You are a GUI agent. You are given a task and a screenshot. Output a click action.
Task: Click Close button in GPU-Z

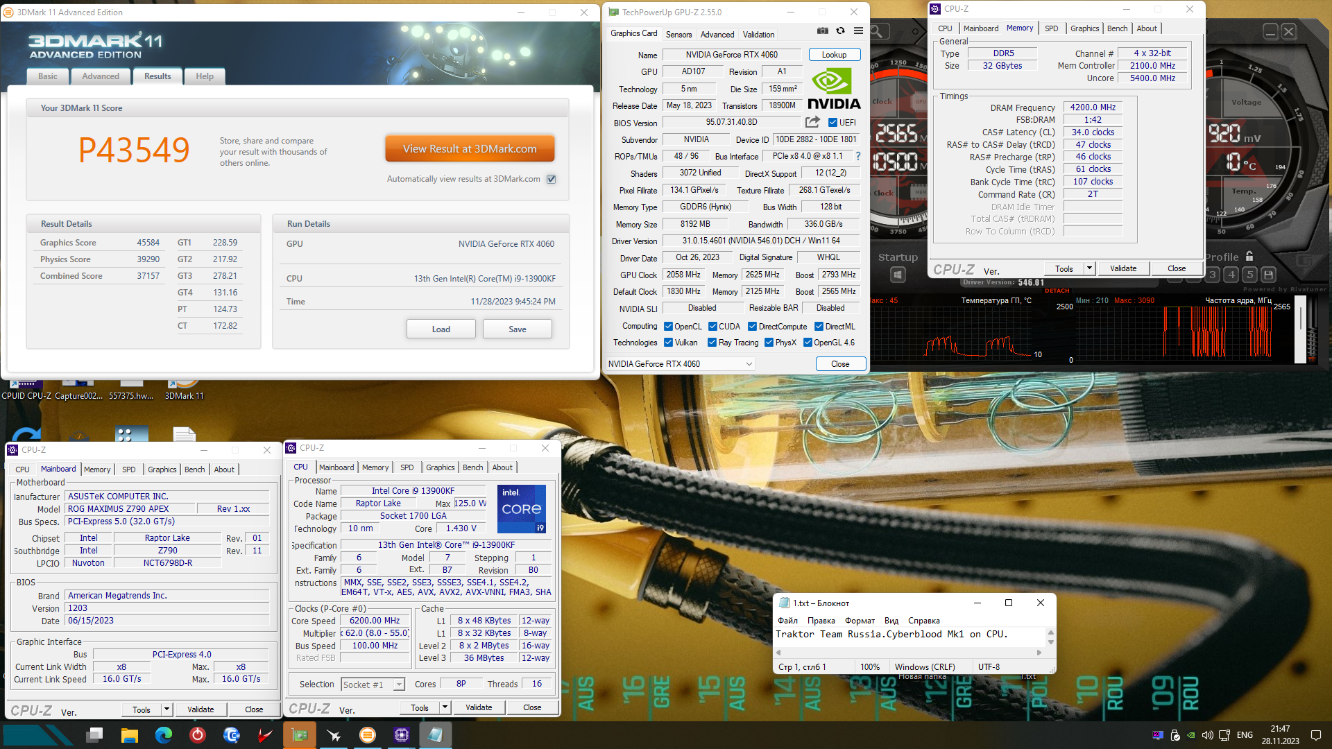pos(840,364)
